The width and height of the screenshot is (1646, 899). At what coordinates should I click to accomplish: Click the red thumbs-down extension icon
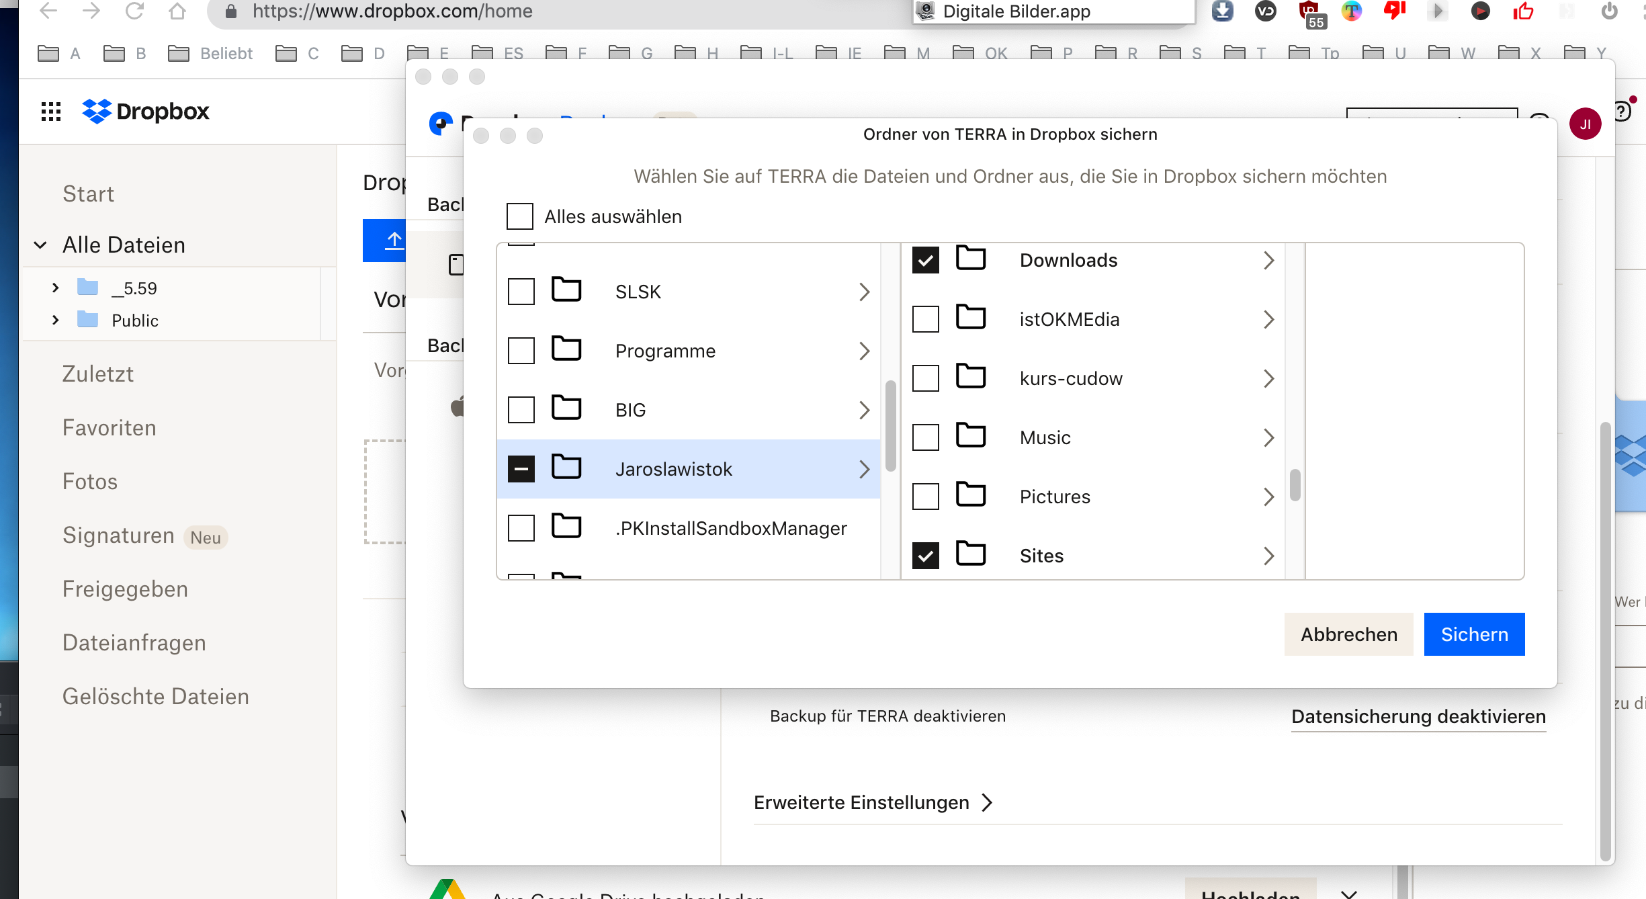coord(1395,11)
